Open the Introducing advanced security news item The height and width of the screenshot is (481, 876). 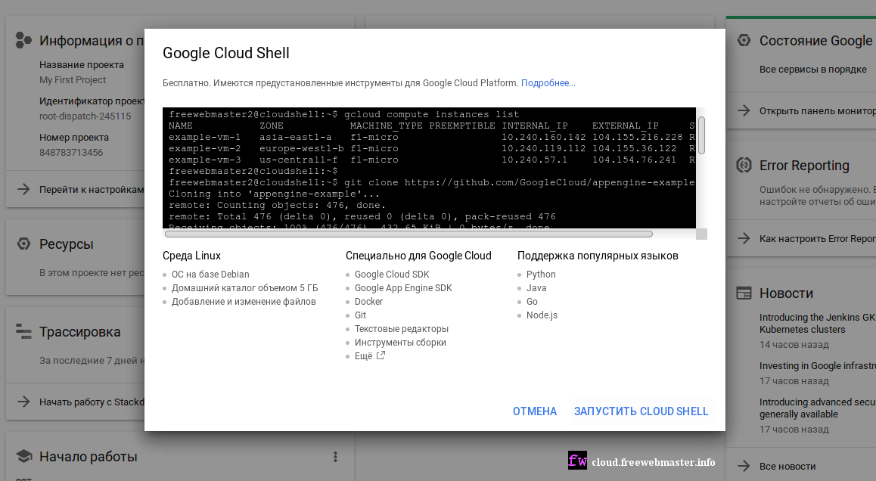(x=817, y=408)
